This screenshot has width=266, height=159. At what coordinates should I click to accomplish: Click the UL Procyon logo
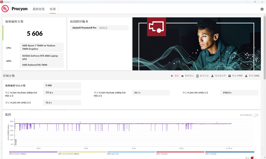coord(14,9)
